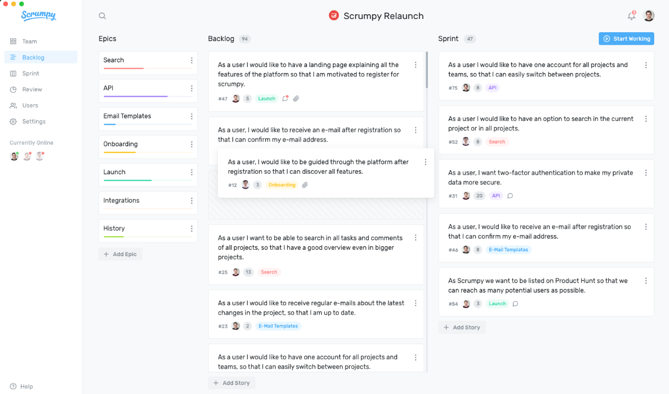
Task: Click the attachment paperclip on story #47
Action: pyautogui.click(x=296, y=99)
